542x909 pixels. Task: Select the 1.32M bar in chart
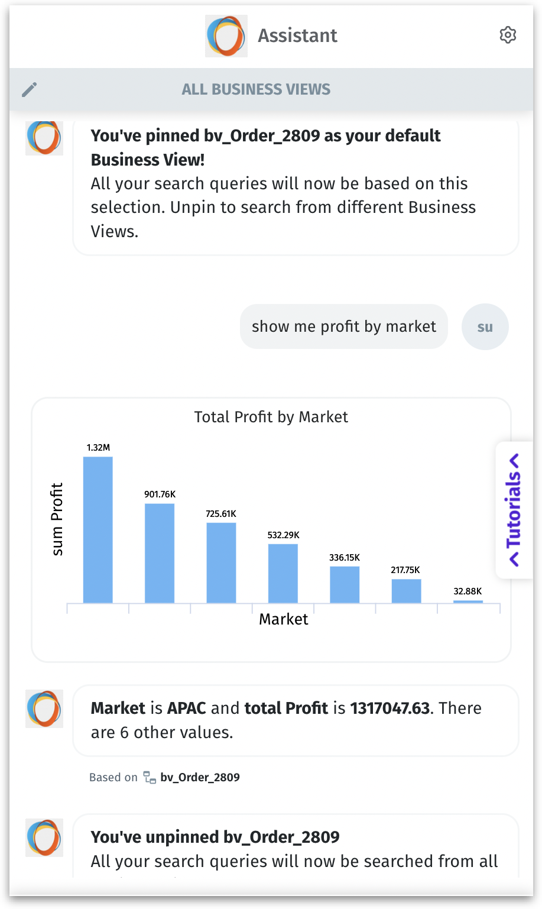pos(98,530)
